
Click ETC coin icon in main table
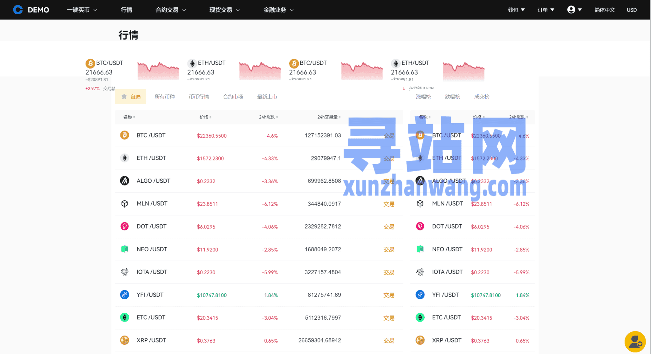(x=125, y=317)
